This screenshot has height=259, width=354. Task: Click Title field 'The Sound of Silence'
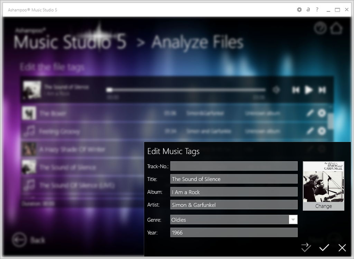tap(234, 179)
